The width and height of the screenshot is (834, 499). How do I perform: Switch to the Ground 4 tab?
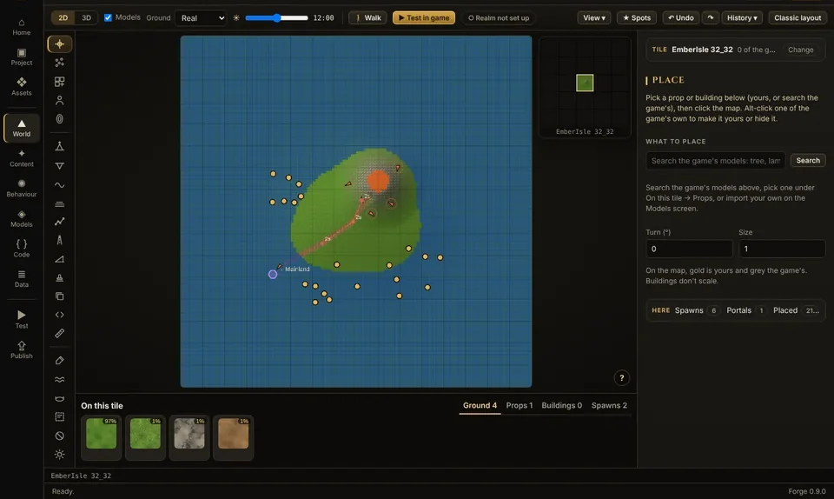(480, 405)
